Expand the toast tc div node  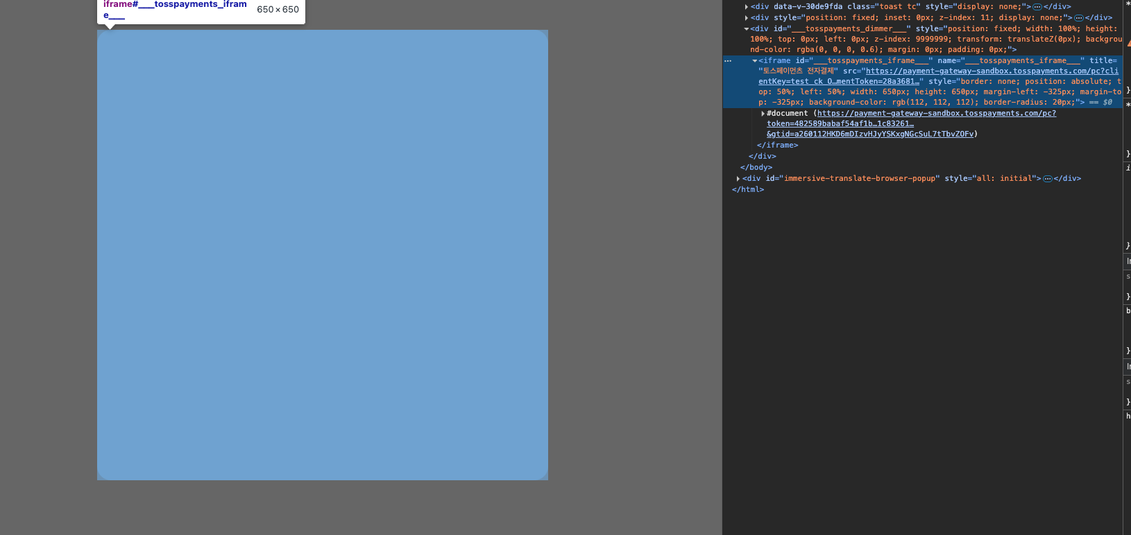pyautogui.click(x=747, y=7)
